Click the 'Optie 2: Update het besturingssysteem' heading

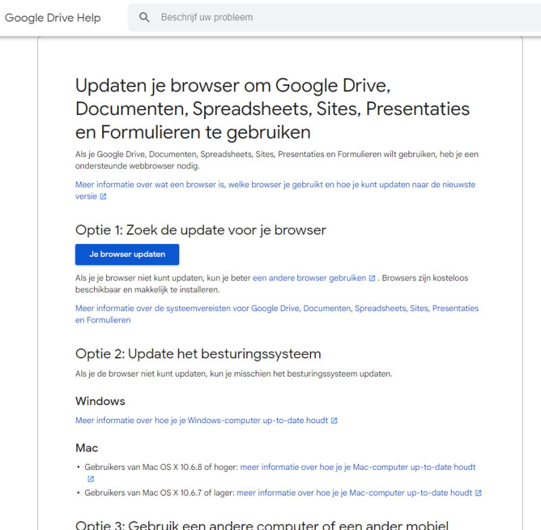(197, 354)
